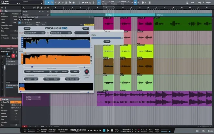Open the Mix panel tab
Image resolution: width=214 pixels, height=134 pixels.
[203, 131]
